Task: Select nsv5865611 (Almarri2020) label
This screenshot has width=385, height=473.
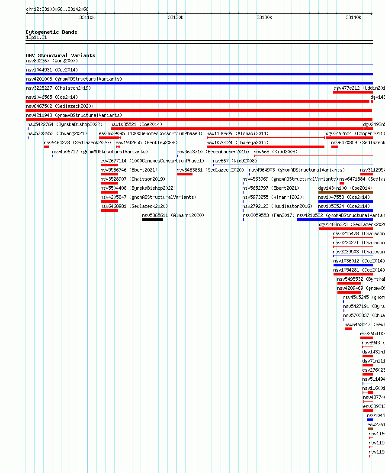Action: (173, 215)
